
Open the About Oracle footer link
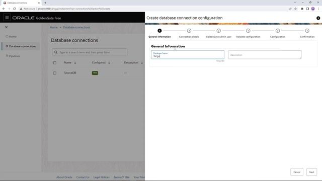(x=64, y=177)
